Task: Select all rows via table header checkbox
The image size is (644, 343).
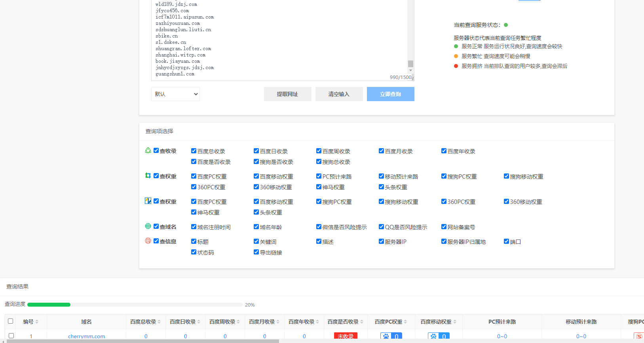Action: 11,321
